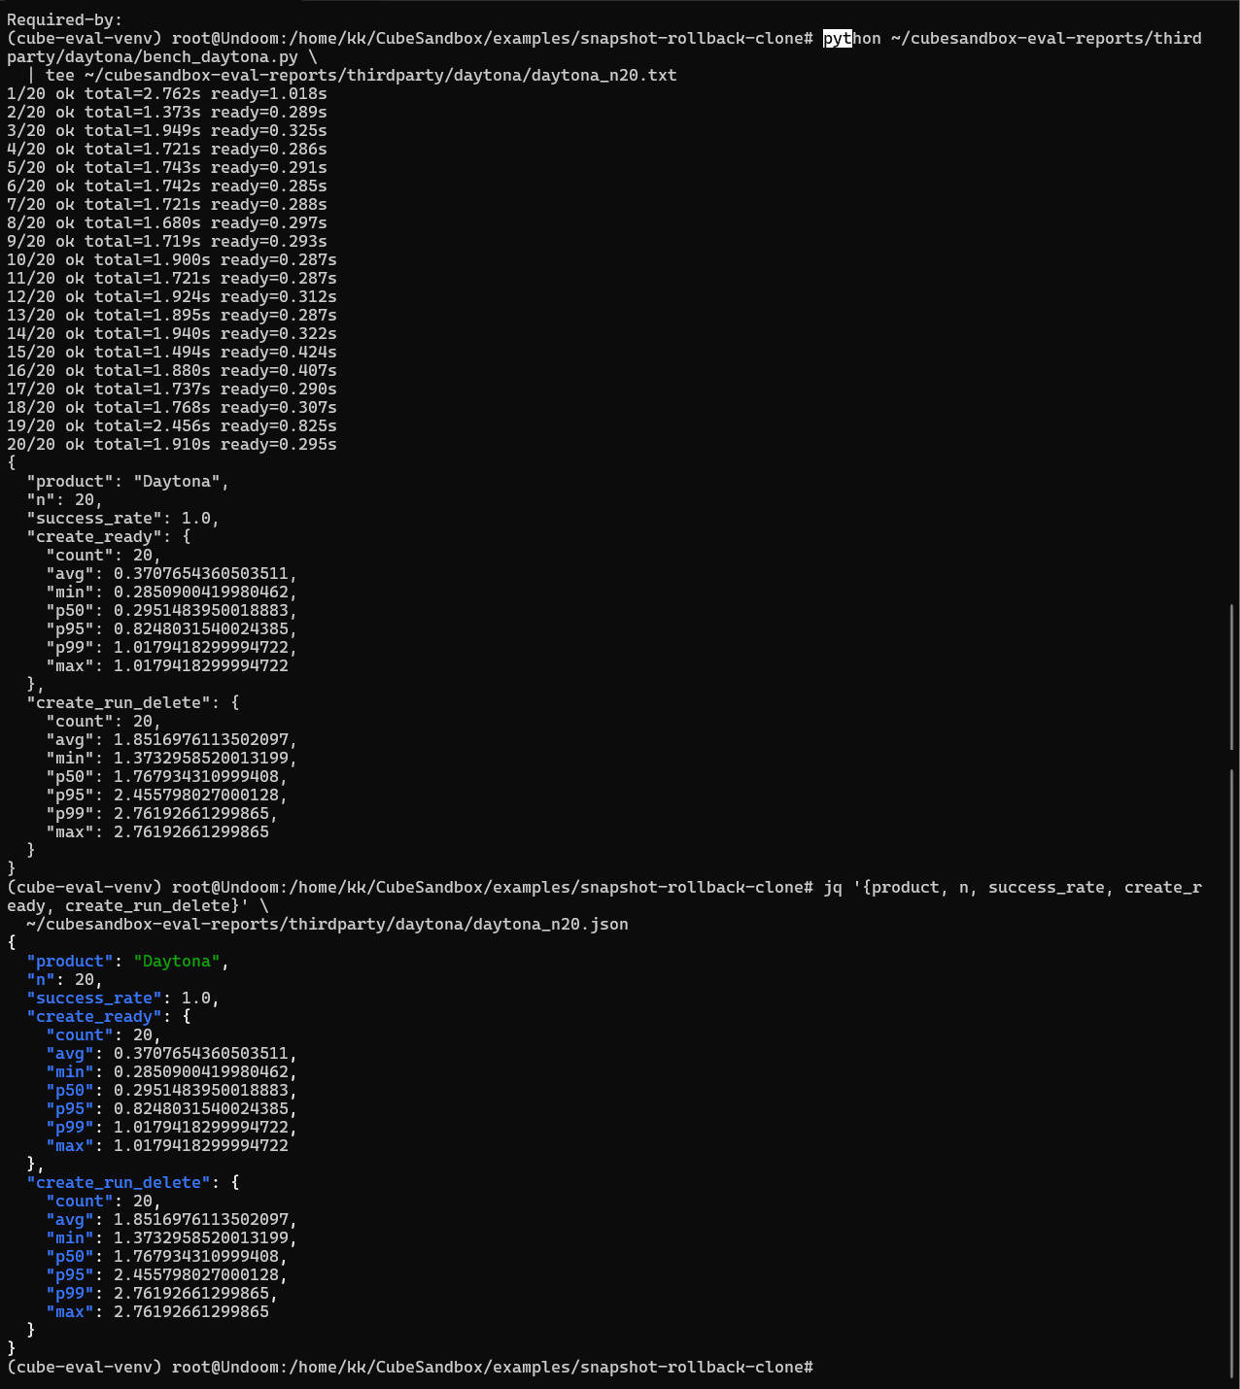Click create_run_delete p95 2.455798027000128 in uncolored output

click(167, 795)
